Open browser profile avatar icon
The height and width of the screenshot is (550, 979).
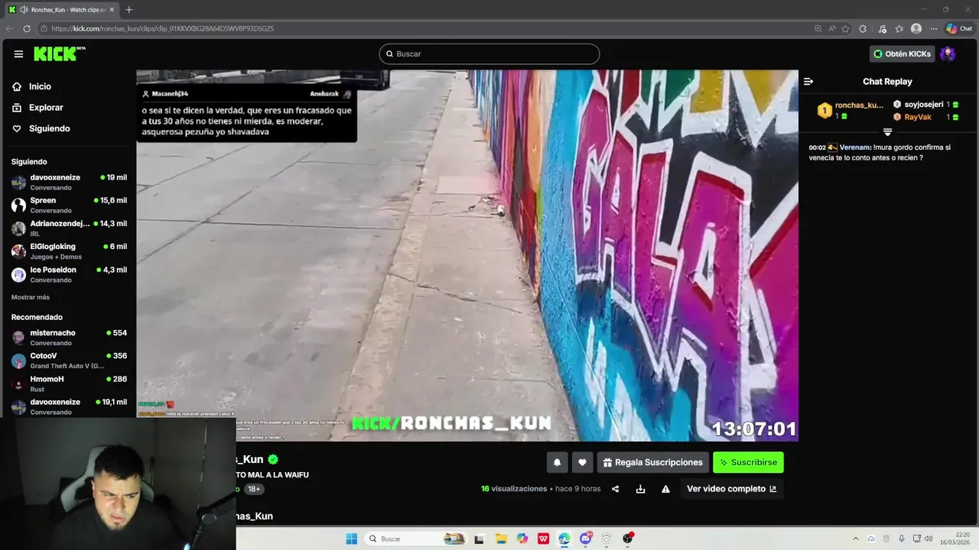[916, 28]
